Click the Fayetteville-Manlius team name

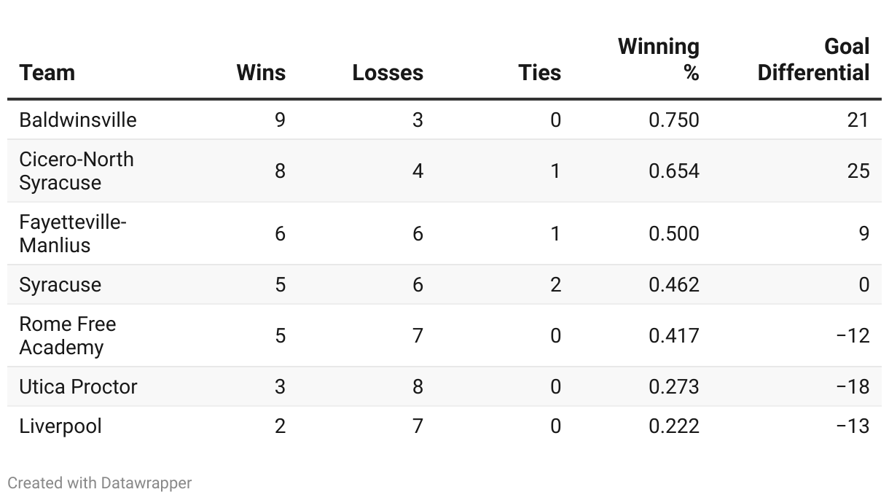pyautogui.click(x=73, y=233)
